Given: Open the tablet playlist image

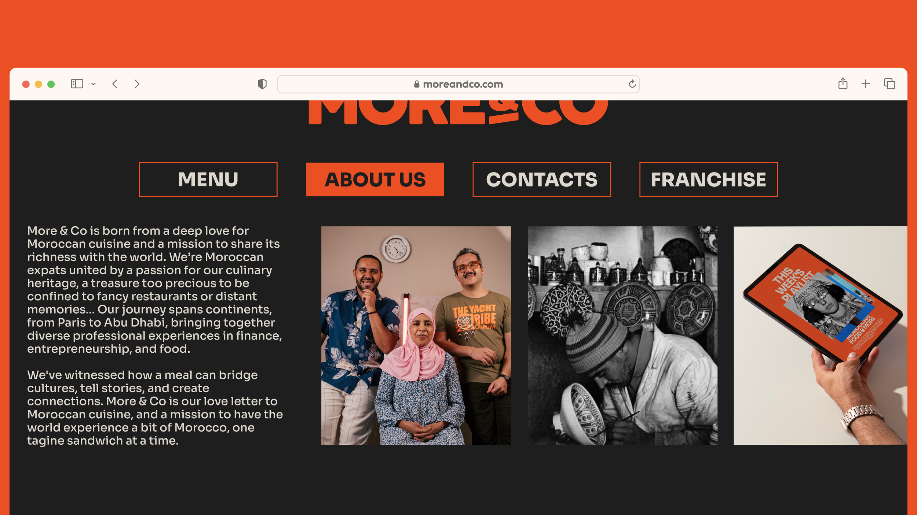Looking at the screenshot, I should 820,336.
